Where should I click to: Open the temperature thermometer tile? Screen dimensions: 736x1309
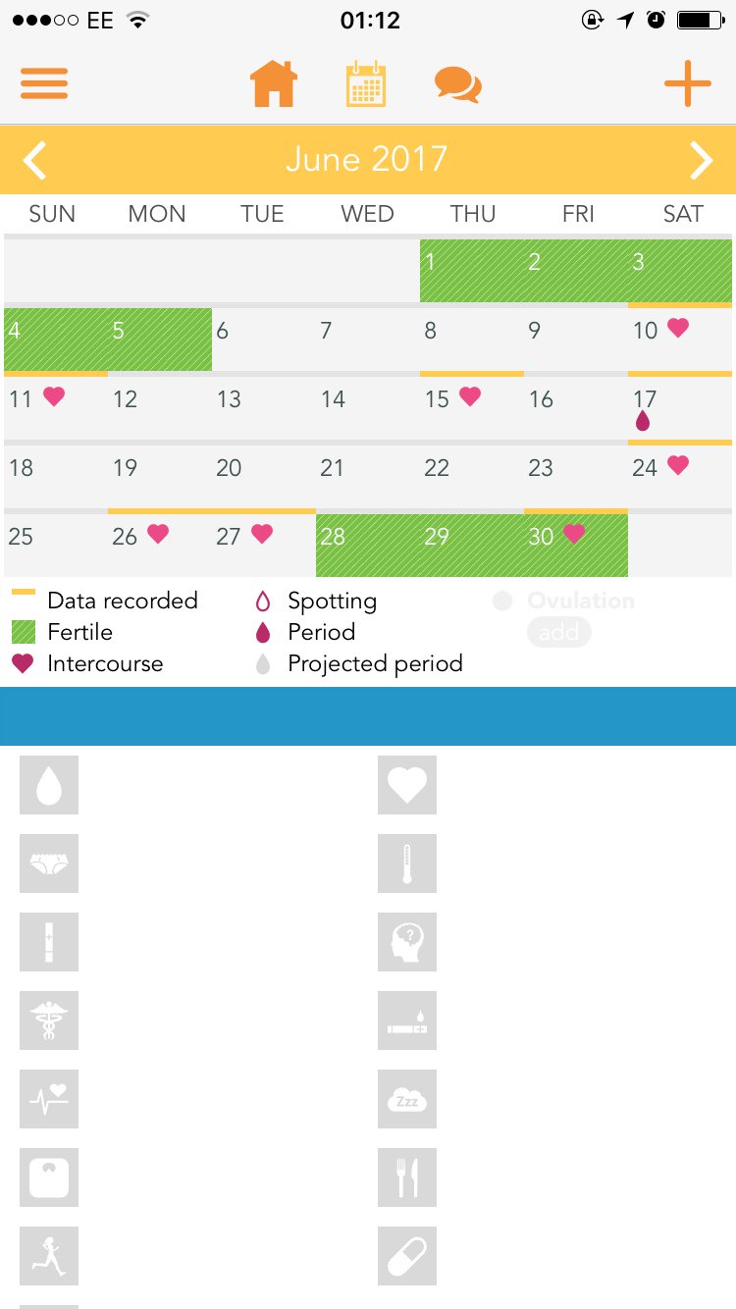[407, 864]
